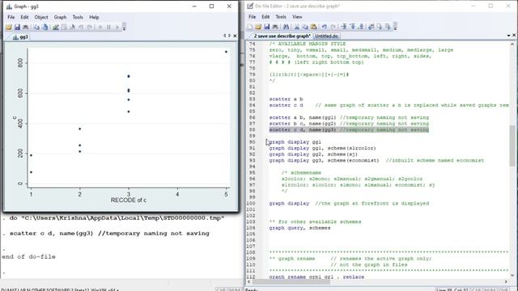Click left tab-scroll arrow in Graph window
The width and height of the screenshot is (518, 291).
(225, 36)
